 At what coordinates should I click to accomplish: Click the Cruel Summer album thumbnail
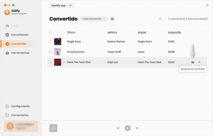click(58, 52)
